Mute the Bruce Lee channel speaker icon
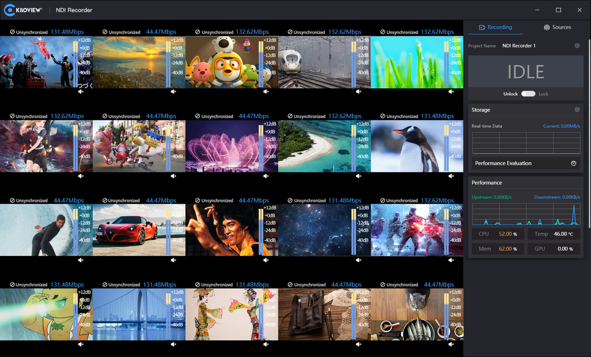 pos(265,260)
